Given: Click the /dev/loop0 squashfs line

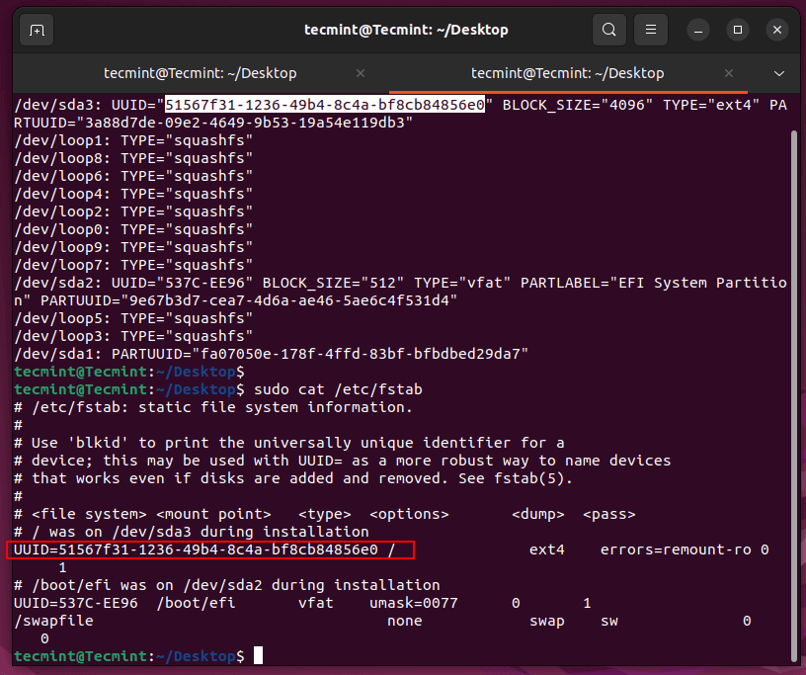Looking at the screenshot, I should click(133, 229).
